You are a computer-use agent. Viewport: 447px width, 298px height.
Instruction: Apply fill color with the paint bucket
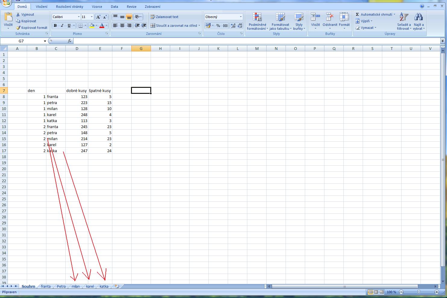click(x=92, y=26)
